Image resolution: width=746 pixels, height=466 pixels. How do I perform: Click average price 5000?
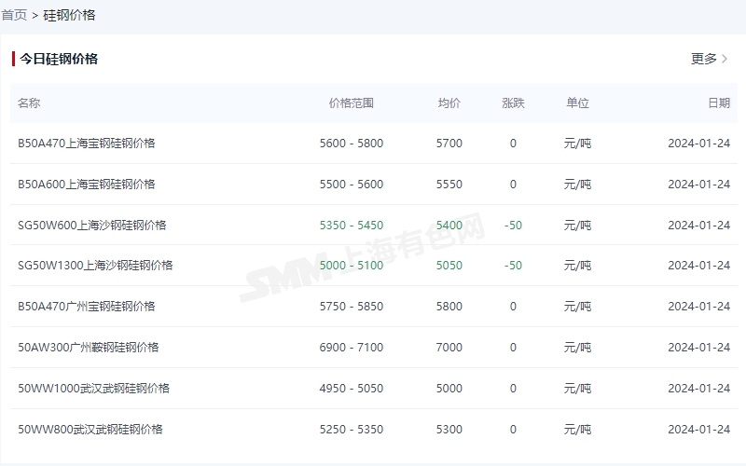coord(449,388)
